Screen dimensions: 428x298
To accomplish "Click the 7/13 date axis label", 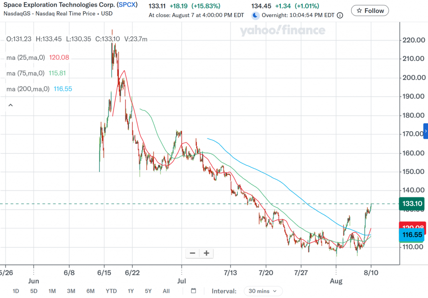I will click(x=230, y=273).
